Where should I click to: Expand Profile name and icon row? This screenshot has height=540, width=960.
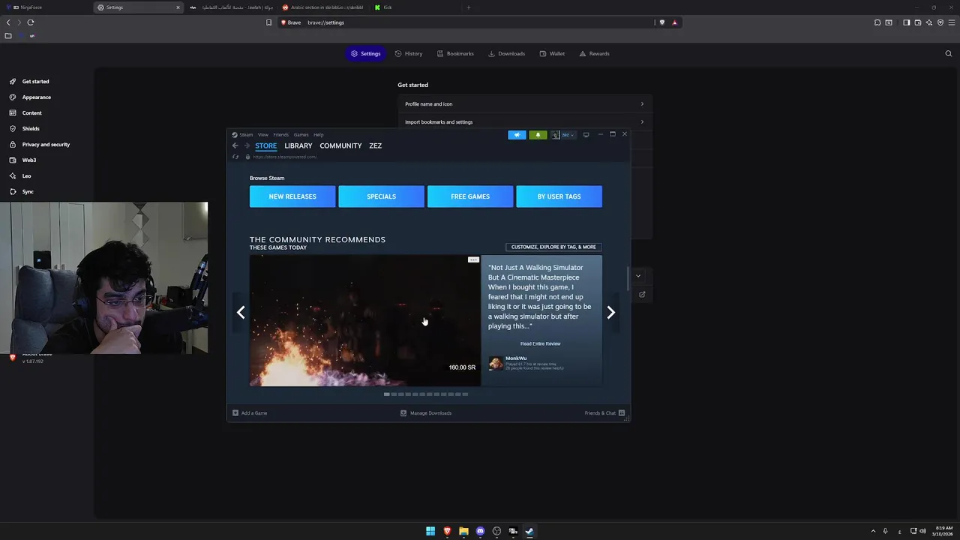point(525,103)
